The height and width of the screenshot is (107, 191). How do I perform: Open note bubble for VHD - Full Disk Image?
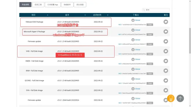pyautogui.click(x=166, y=51)
